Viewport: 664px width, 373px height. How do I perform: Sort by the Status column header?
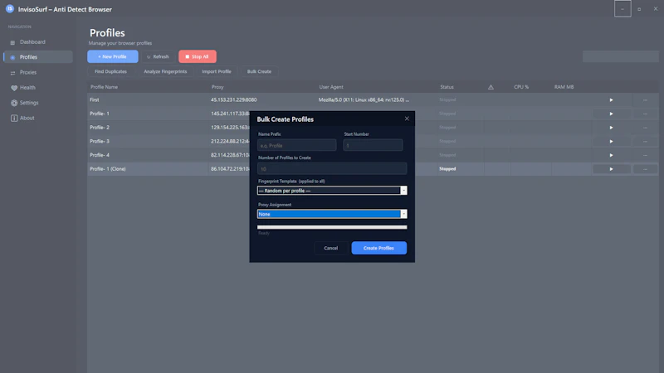point(447,87)
